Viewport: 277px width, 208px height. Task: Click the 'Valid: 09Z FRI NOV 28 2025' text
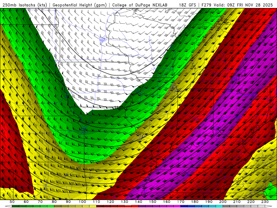243,5
